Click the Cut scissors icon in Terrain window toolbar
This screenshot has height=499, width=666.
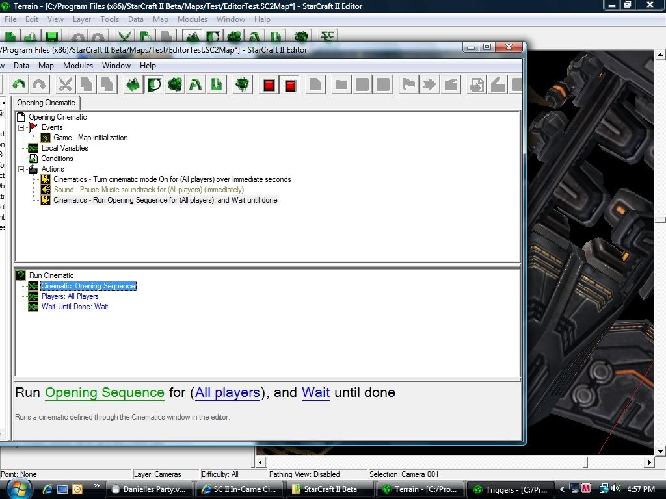[x=124, y=36]
